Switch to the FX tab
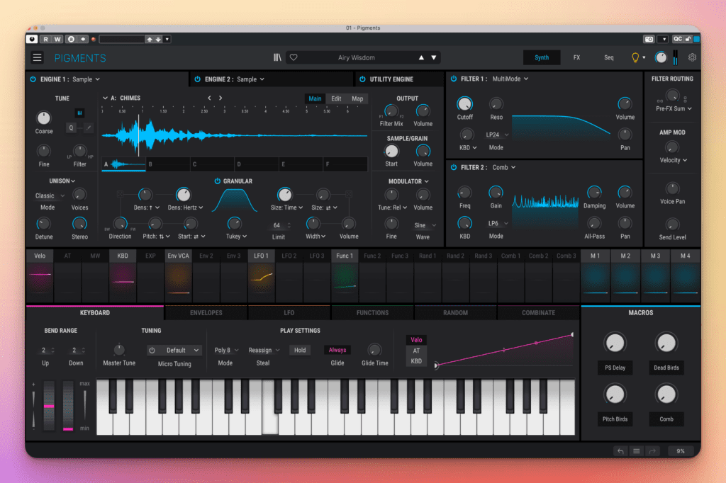Image resolution: width=726 pixels, height=483 pixels. click(576, 57)
